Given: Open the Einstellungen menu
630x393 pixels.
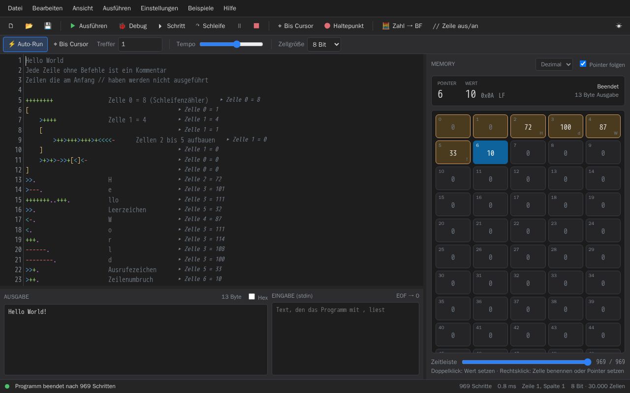Looking at the screenshot, I should tap(159, 8).
